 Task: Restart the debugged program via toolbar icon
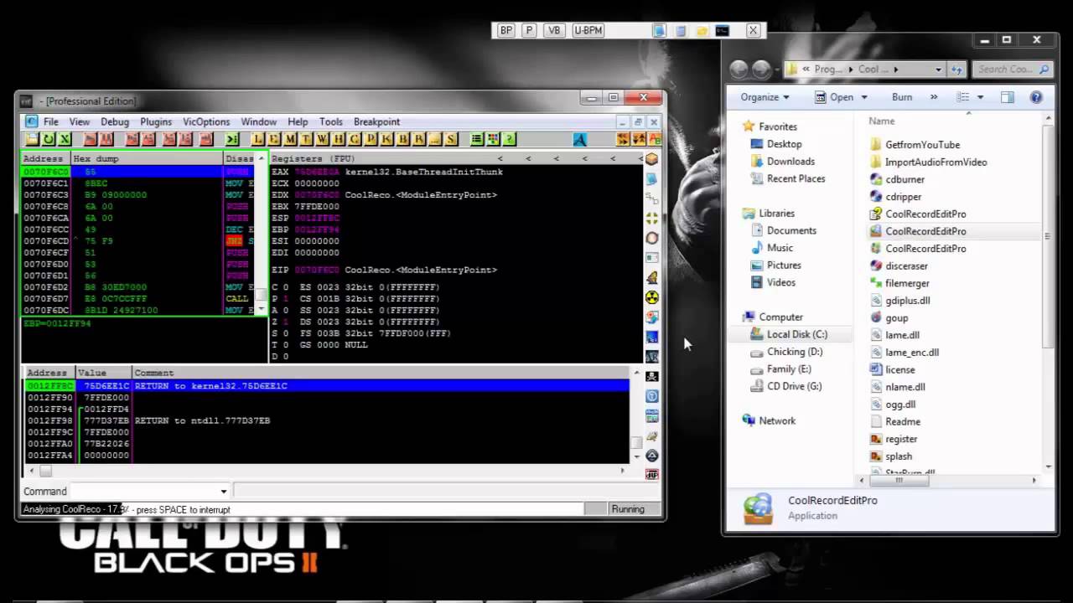point(49,139)
